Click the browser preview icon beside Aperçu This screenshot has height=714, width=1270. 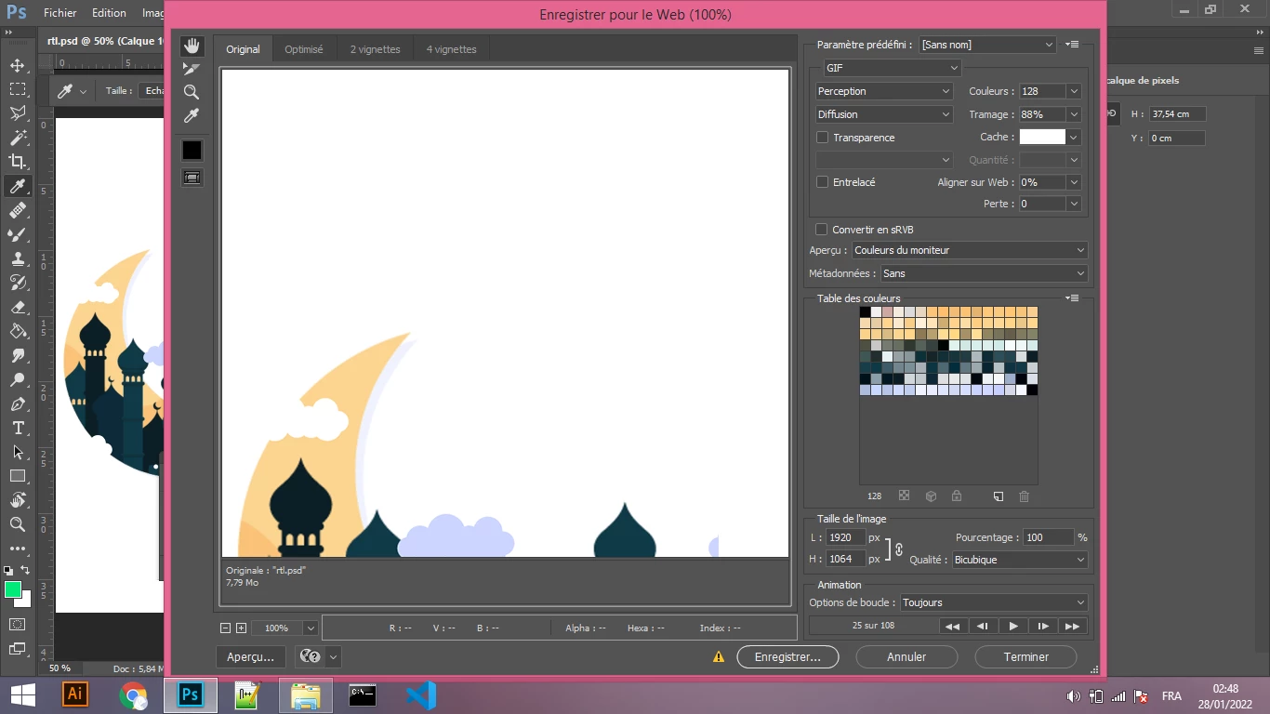tap(310, 656)
